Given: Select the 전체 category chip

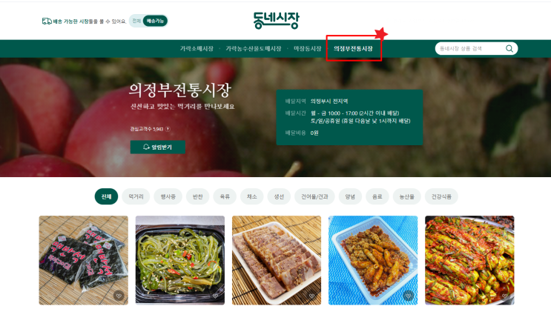Looking at the screenshot, I should tap(106, 196).
